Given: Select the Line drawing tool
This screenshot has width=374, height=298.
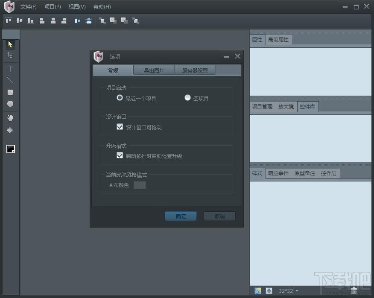Looking at the screenshot, I should tap(10, 80).
